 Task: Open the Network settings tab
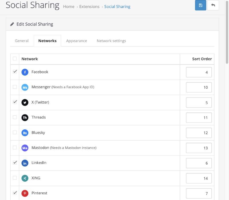(111, 41)
